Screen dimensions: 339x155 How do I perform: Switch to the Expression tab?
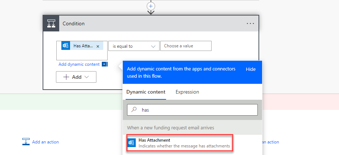click(187, 92)
